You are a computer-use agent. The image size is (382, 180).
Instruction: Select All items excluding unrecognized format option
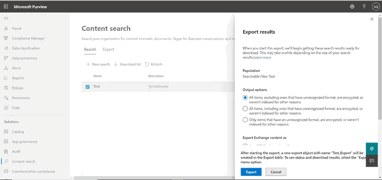245,98
